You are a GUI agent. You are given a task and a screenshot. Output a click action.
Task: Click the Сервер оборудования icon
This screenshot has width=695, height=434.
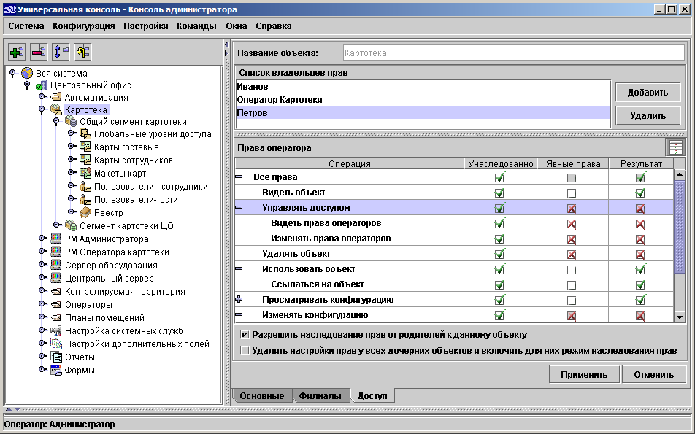pos(55,265)
